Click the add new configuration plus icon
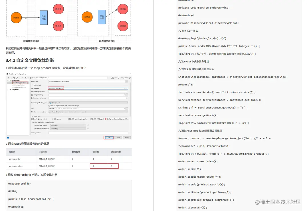This screenshot has width=307, height=211. point(9,78)
